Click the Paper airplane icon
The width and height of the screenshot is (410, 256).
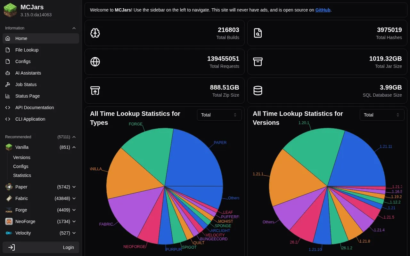pos(9,187)
